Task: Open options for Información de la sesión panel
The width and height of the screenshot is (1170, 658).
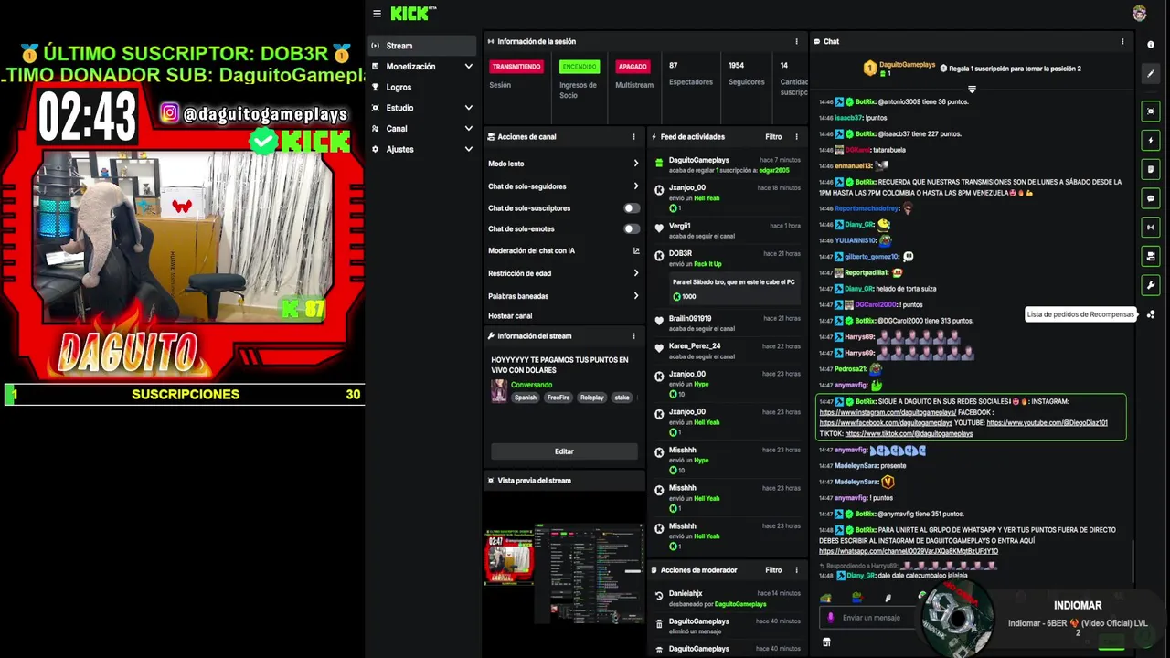Action: (796, 41)
